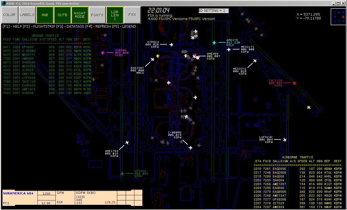This screenshot has height=210, width=347.
Task: Select the cyan AME375 aircraft icon
Action: tap(214, 42)
